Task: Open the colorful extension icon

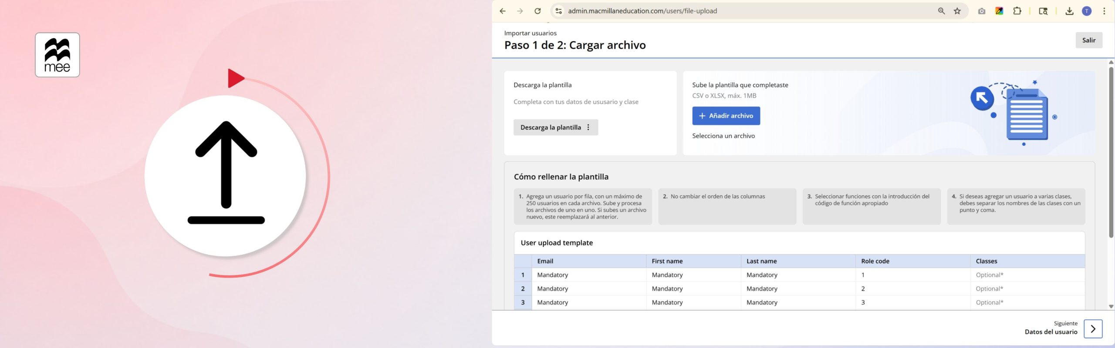Action: [999, 11]
